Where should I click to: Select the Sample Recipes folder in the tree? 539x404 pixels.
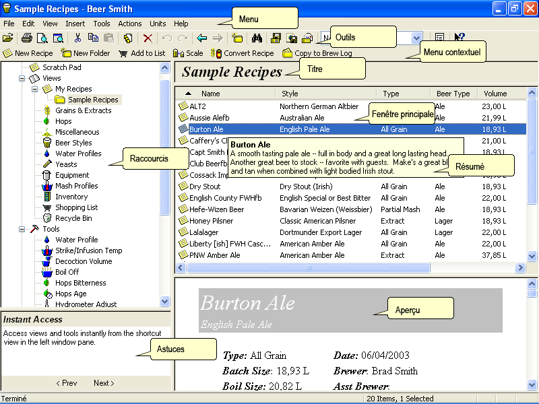[x=93, y=100]
